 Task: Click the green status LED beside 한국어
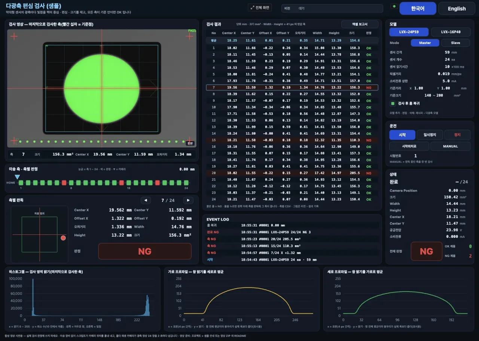[x=393, y=6]
